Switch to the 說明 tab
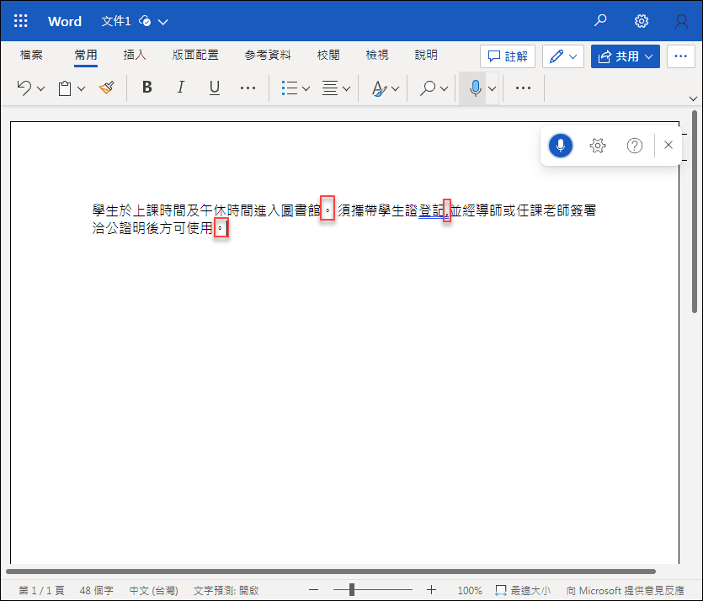 click(426, 55)
